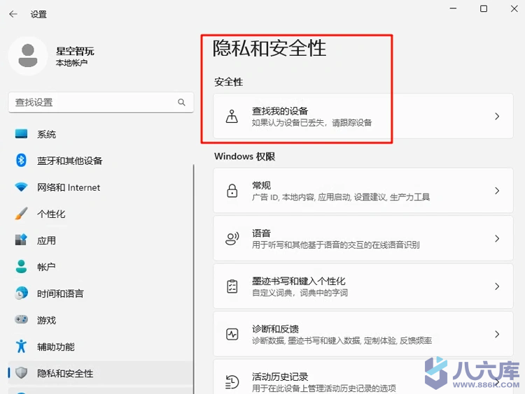525x394 pixels.
Task: Click the 时间和语言 globe clock icon
Action: 22,293
